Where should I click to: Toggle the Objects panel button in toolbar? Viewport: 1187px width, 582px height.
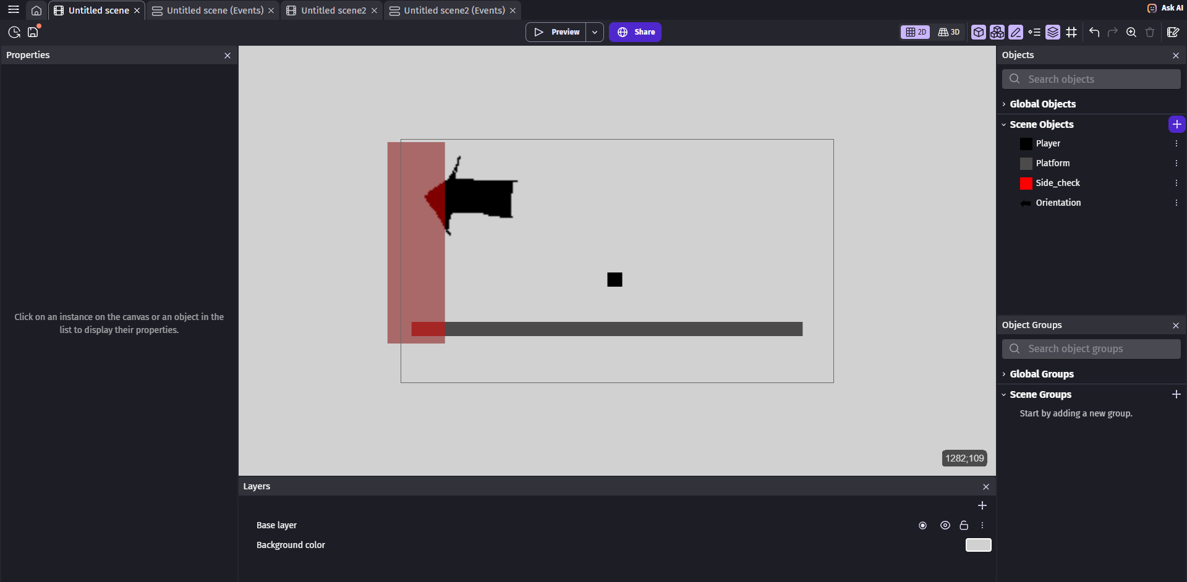pyautogui.click(x=978, y=32)
